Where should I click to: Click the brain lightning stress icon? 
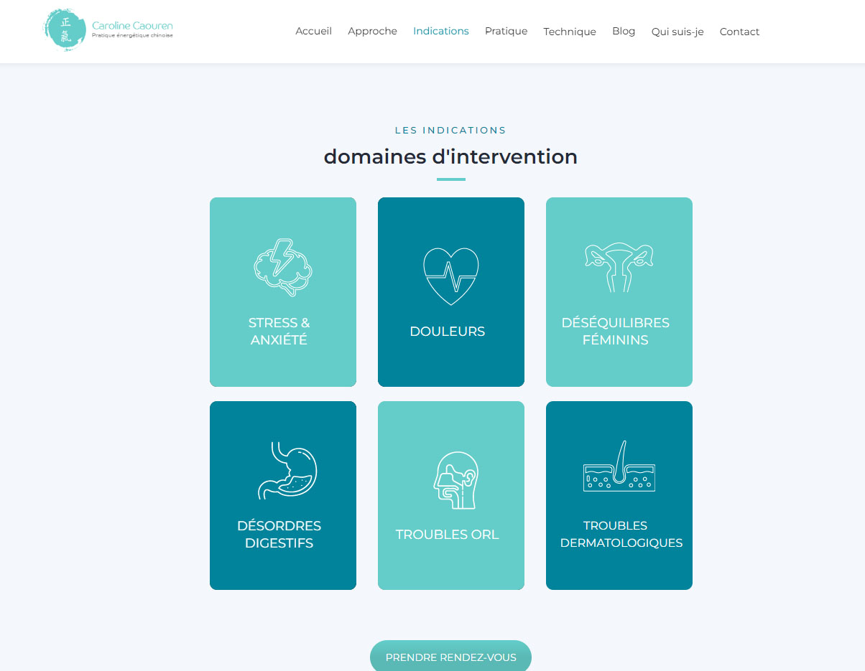[x=283, y=268]
